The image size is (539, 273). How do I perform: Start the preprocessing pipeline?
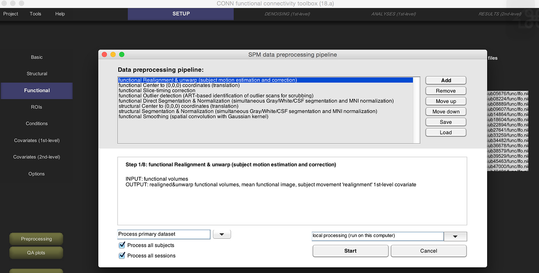(x=350, y=251)
